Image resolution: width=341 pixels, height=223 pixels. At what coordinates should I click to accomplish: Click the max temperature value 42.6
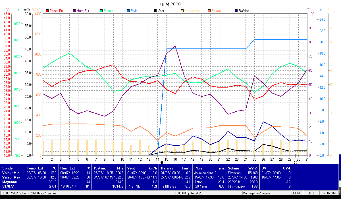[x=53, y=177]
